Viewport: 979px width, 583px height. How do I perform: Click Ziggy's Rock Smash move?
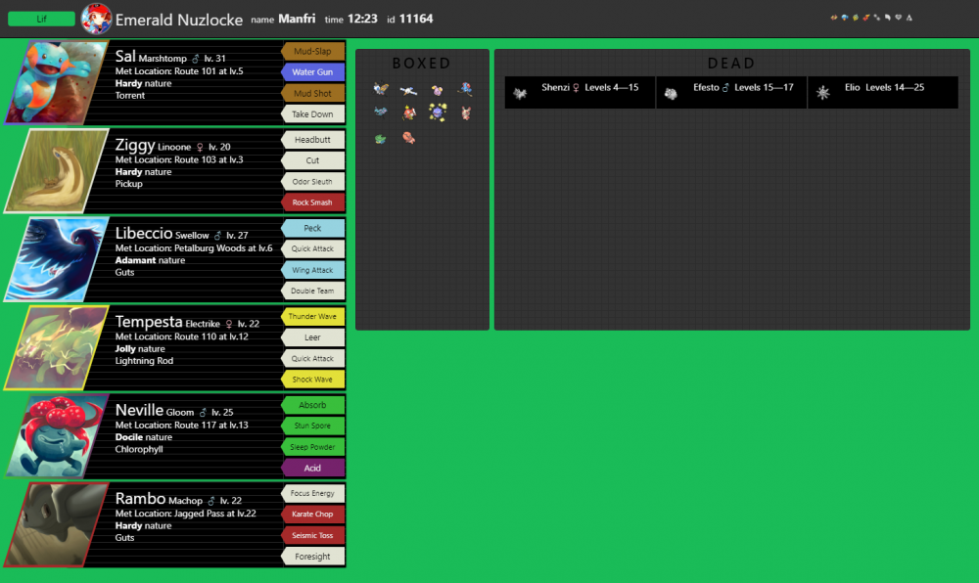[x=313, y=202]
